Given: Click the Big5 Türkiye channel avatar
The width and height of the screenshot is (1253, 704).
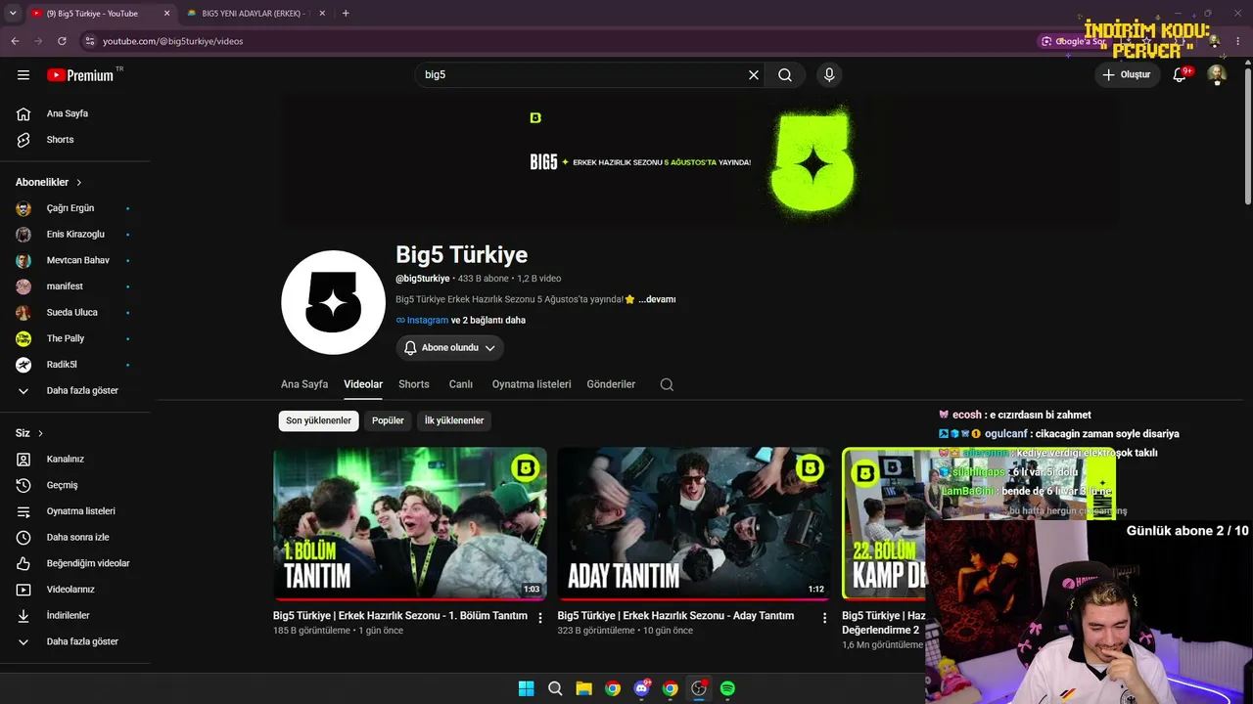Looking at the screenshot, I should [333, 302].
